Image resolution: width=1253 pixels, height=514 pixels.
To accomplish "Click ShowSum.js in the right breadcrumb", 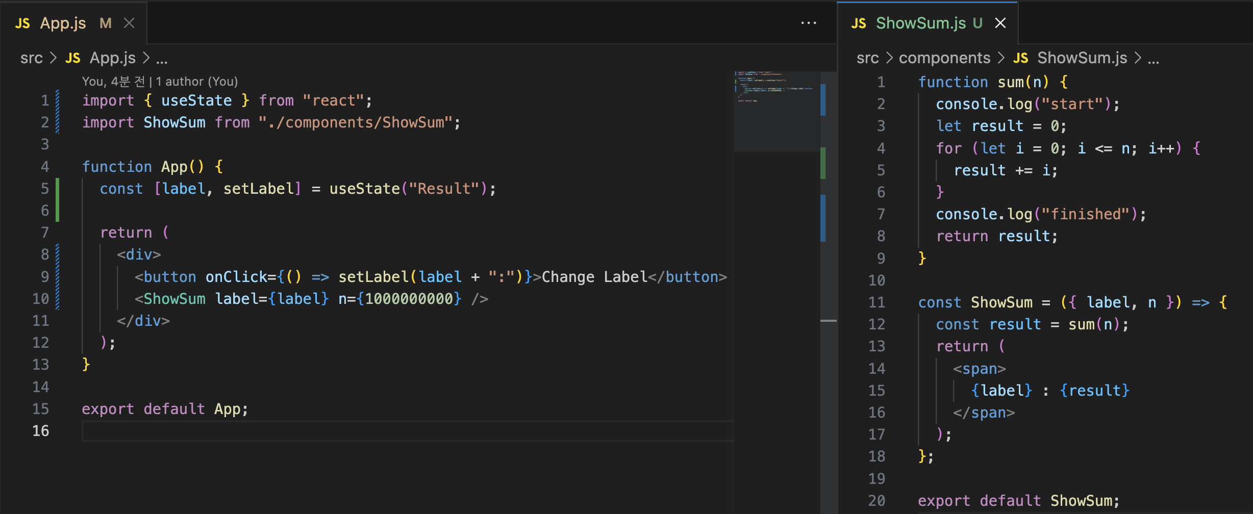I will tap(1082, 58).
